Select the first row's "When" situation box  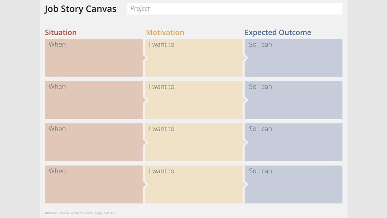[x=94, y=58]
